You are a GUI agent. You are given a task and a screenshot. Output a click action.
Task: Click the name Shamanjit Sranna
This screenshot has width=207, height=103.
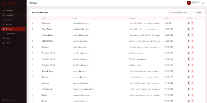click(x=48, y=71)
